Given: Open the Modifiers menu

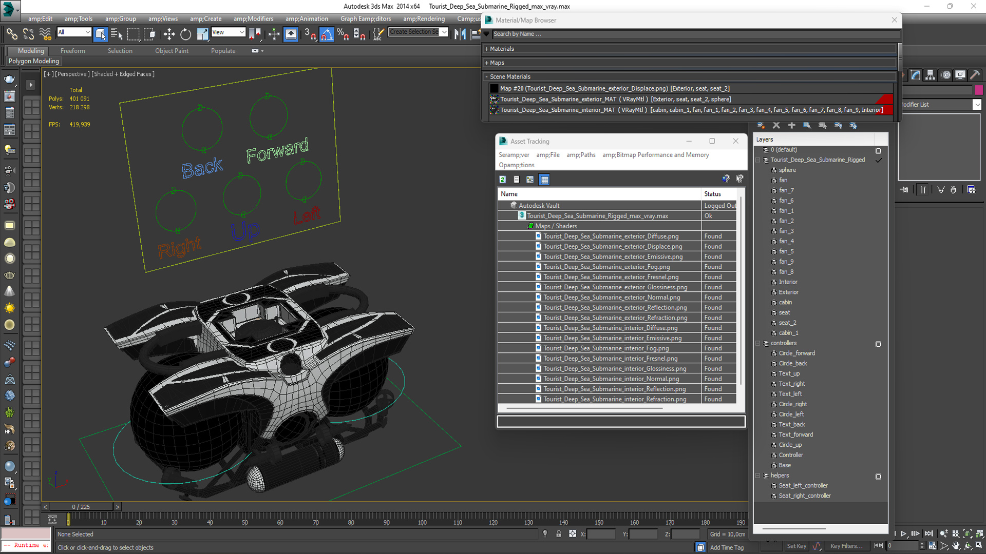Looking at the screenshot, I should coord(253,18).
